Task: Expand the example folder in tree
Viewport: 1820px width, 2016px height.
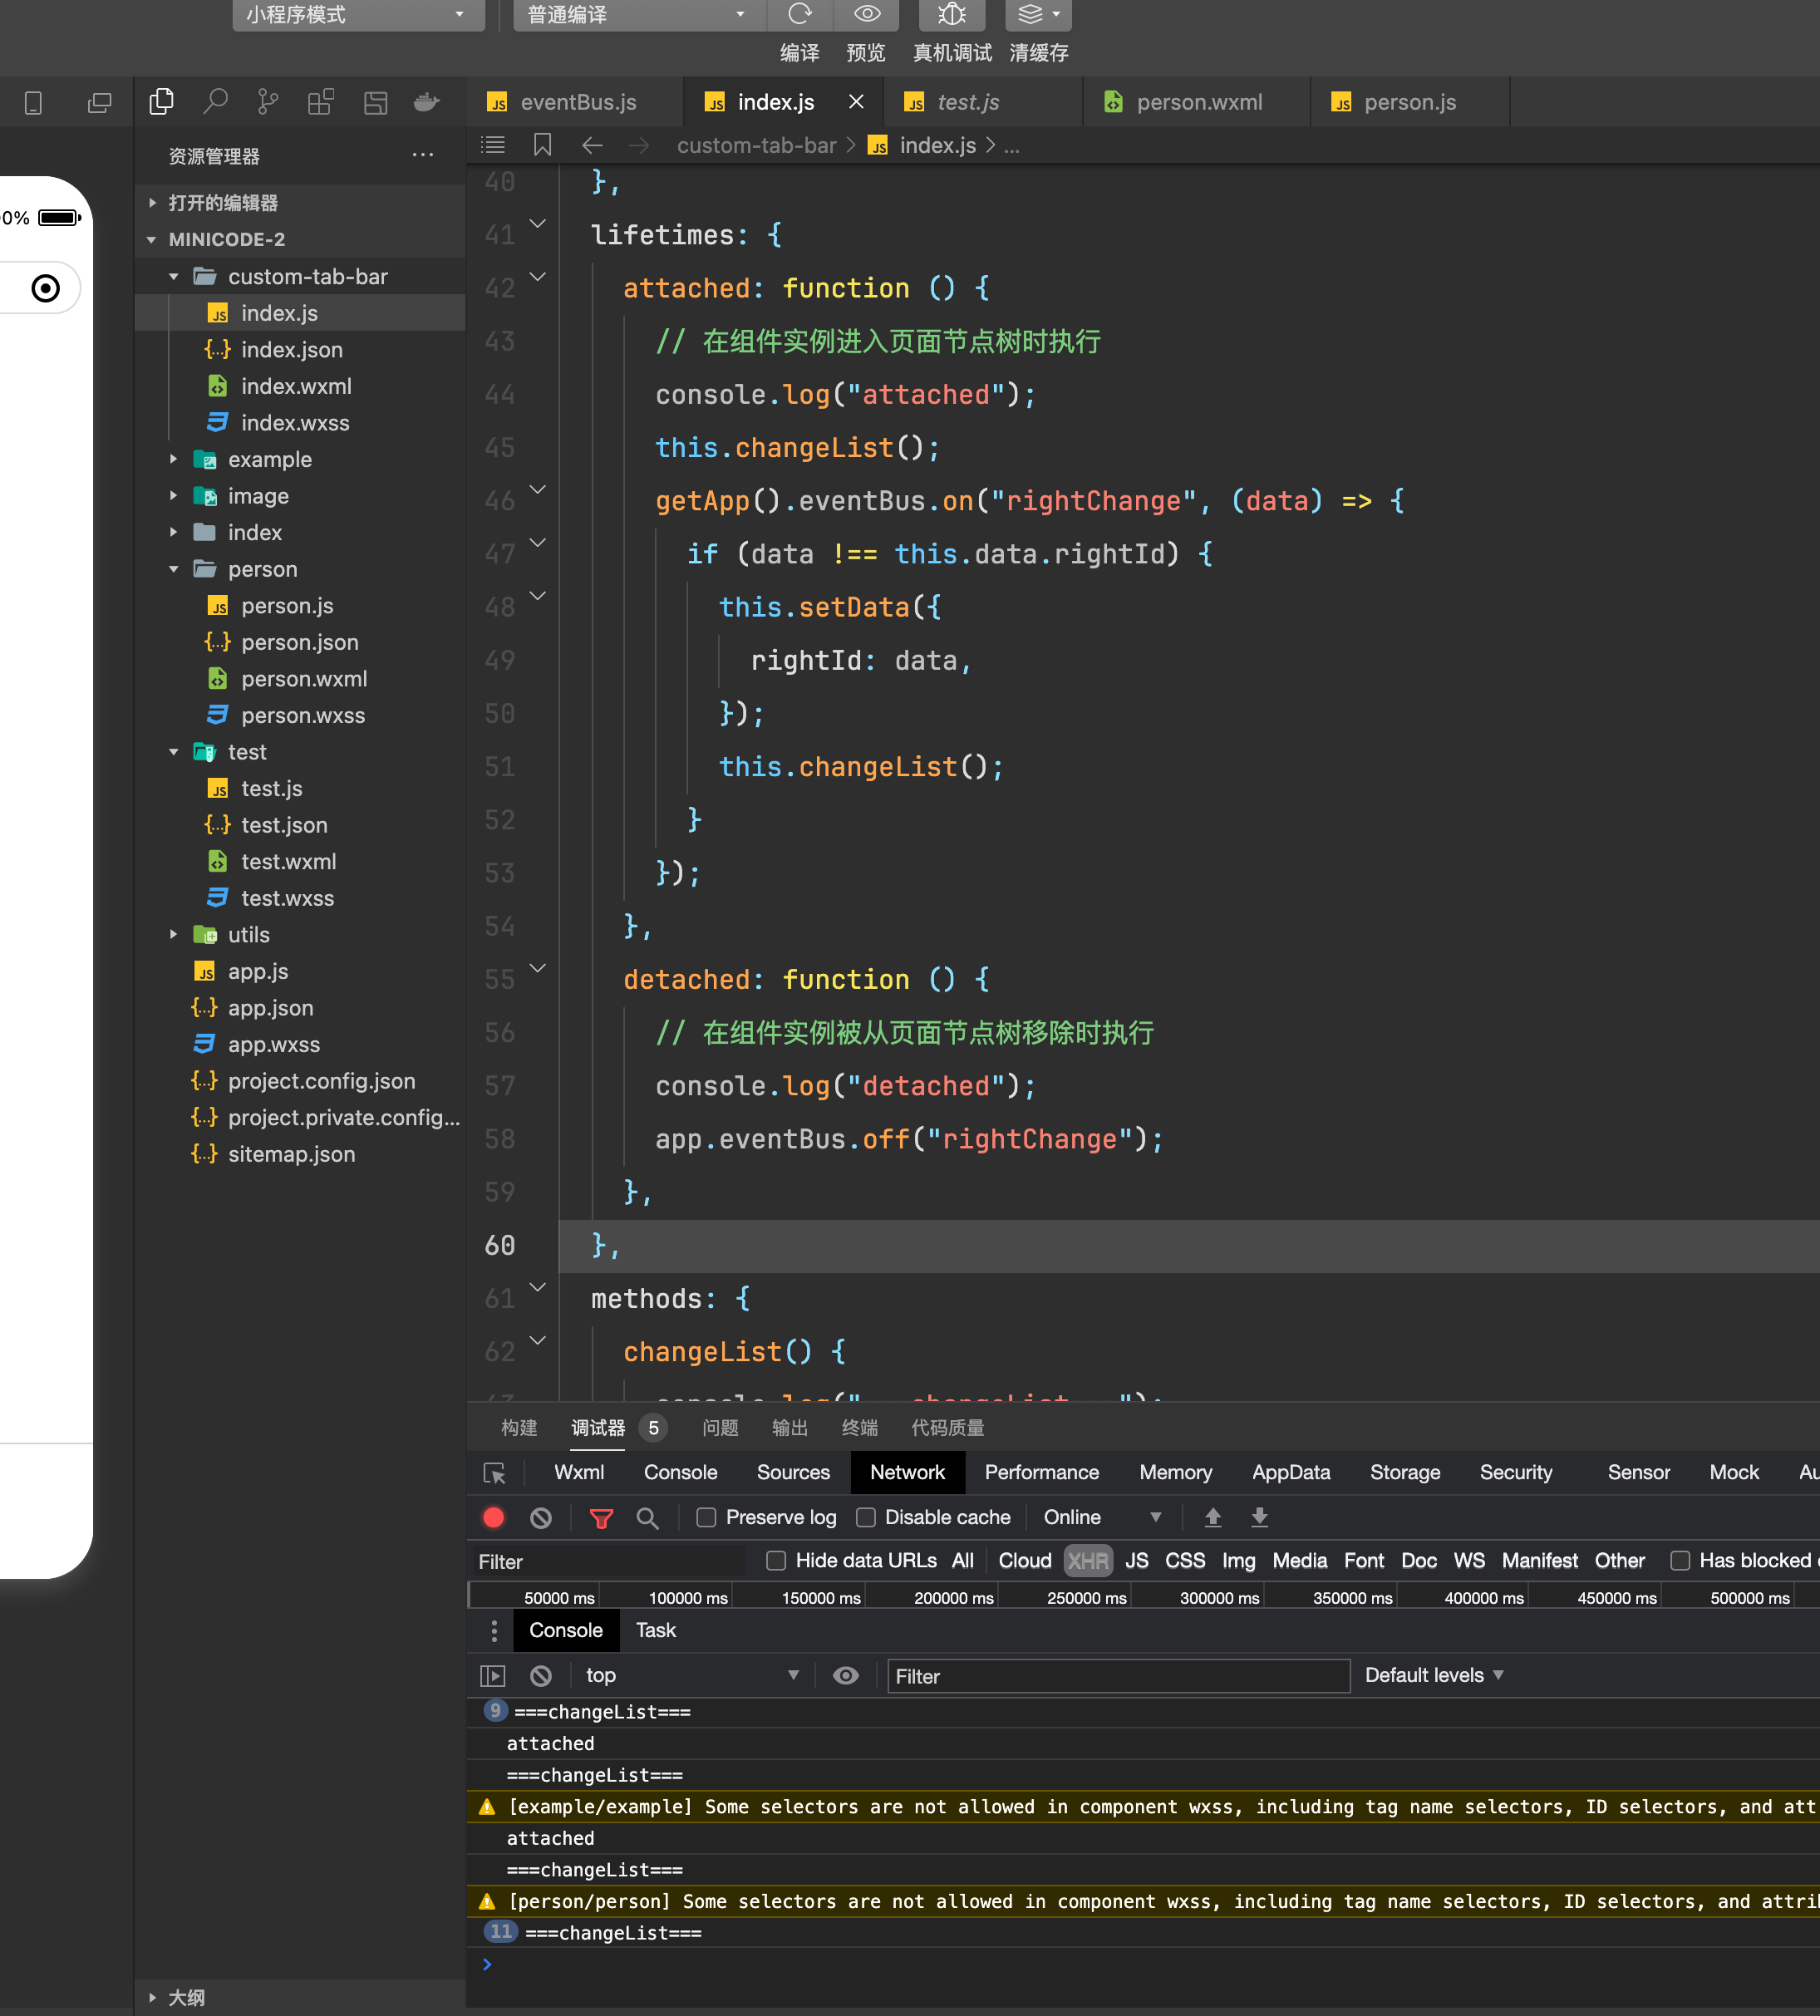Action: tap(270, 459)
